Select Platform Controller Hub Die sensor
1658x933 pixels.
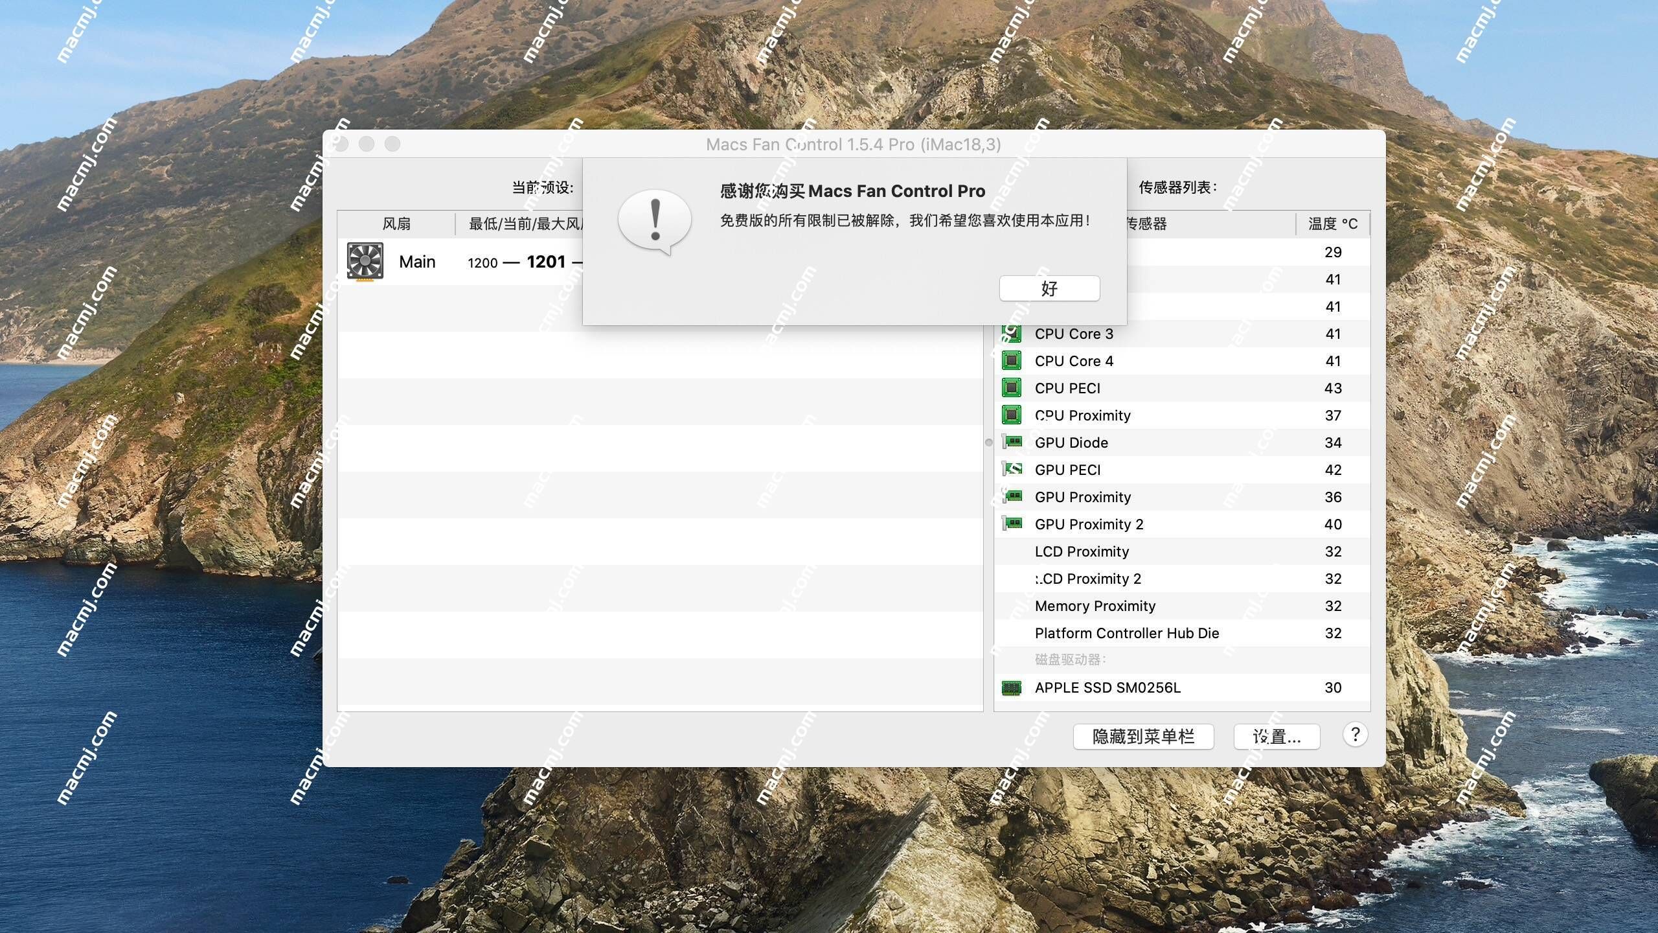point(1182,633)
